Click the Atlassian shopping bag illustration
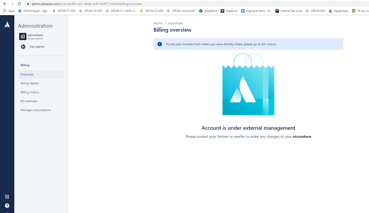Viewport: 369px width, 213px height. coord(248,84)
